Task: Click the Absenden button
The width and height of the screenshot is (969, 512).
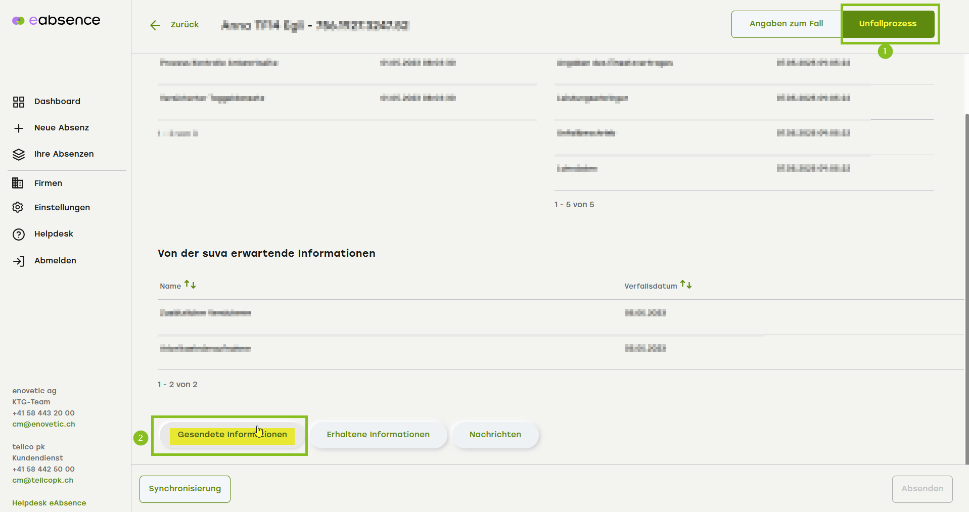Action: click(x=922, y=489)
